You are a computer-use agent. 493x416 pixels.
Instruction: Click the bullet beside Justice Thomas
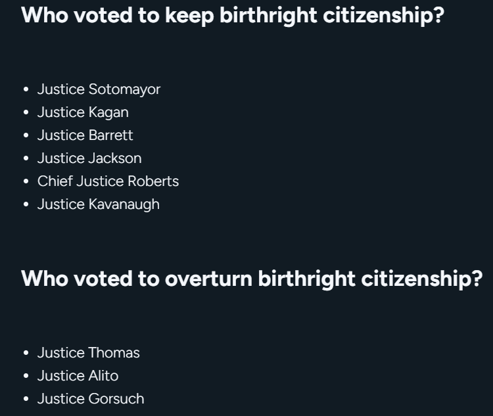(26, 353)
